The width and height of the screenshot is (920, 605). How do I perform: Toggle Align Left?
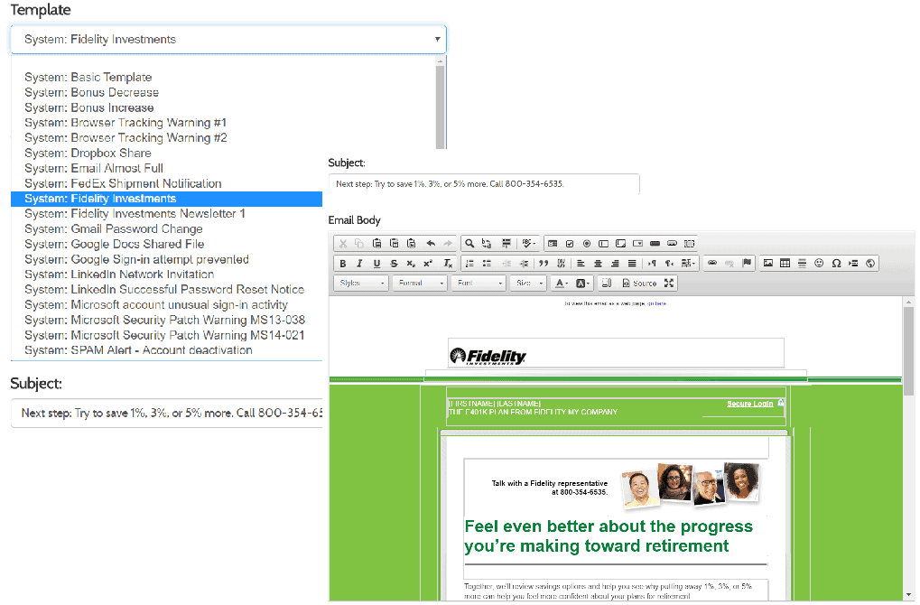coord(581,264)
